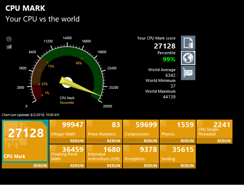Rerun the Prime Numbers test
Image resolution: width=244 pixels, height=185 pixels.
point(114,141)
